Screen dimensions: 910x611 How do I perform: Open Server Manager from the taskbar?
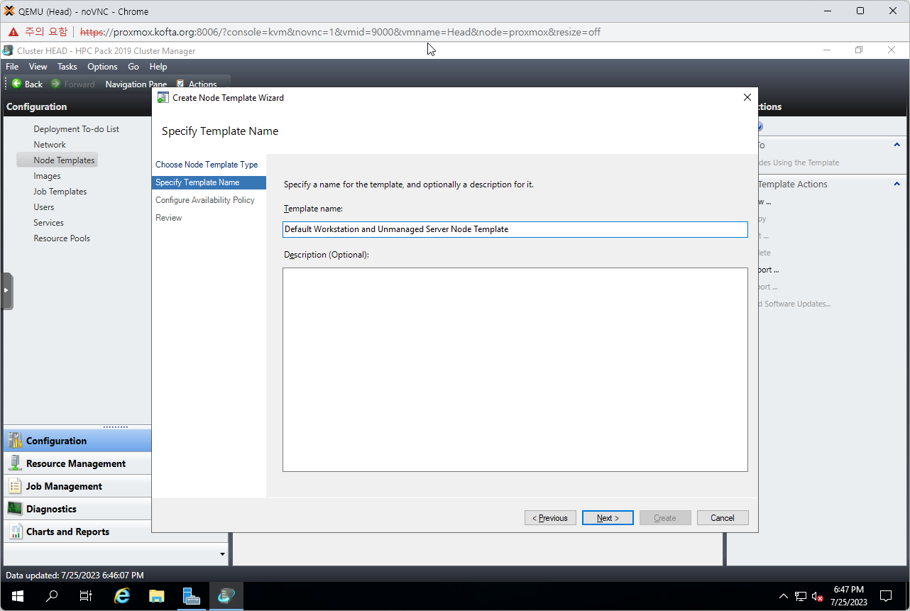[192, 596]
